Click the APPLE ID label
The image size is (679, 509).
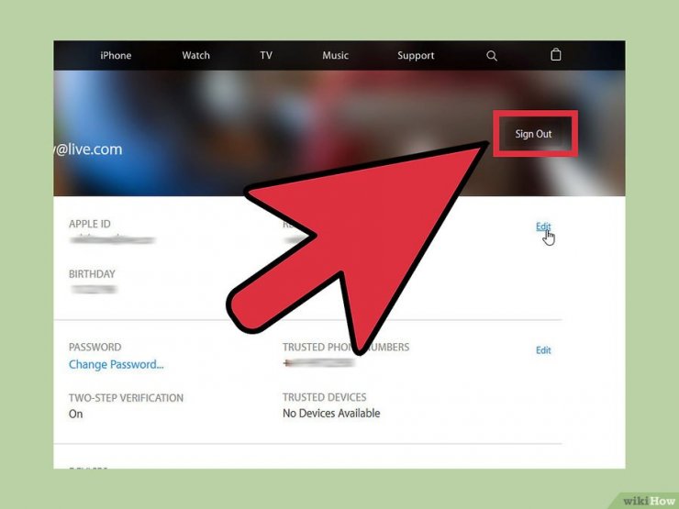click(90, 224)
